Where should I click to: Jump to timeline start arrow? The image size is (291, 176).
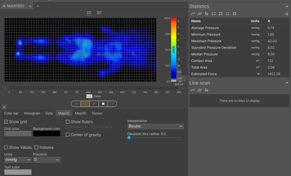coord(5,88)
